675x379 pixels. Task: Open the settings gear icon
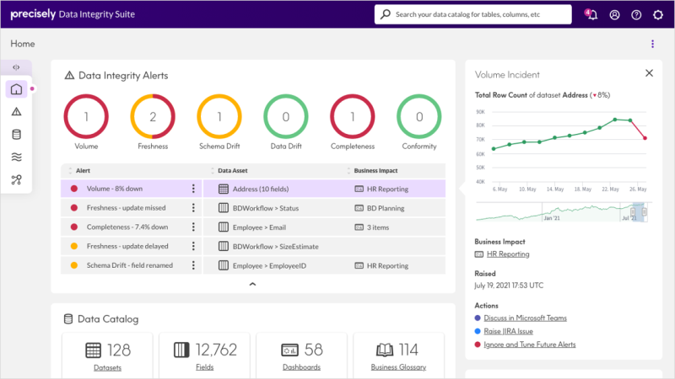click(x=658, y=14)
